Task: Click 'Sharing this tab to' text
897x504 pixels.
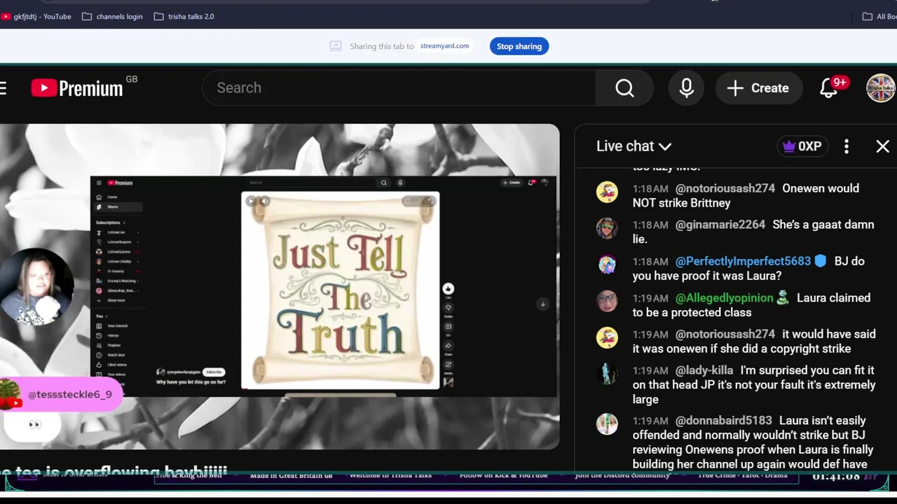Action: (382, 46)
